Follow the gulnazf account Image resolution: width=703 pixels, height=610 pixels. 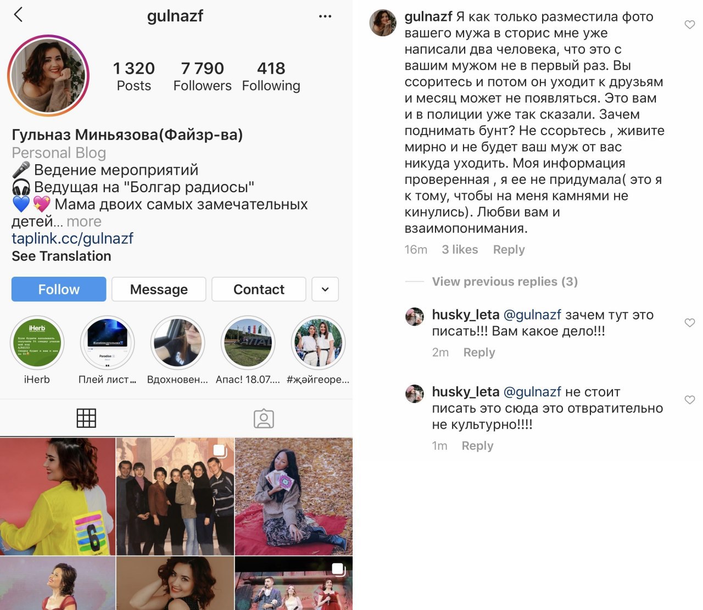coord(59,289)
